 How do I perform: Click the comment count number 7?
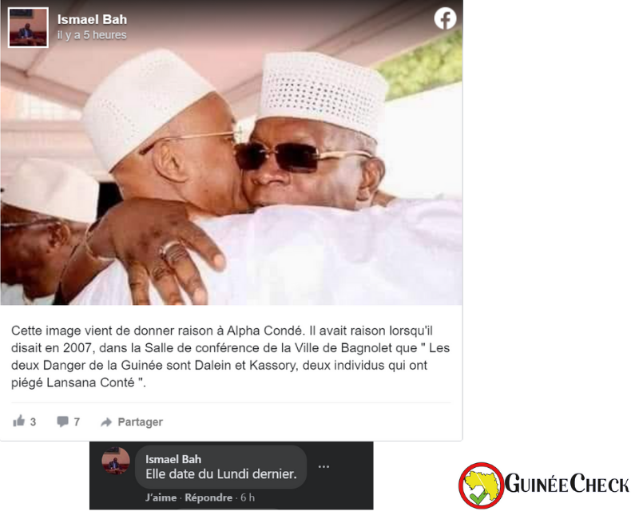(x=77, y=422)
